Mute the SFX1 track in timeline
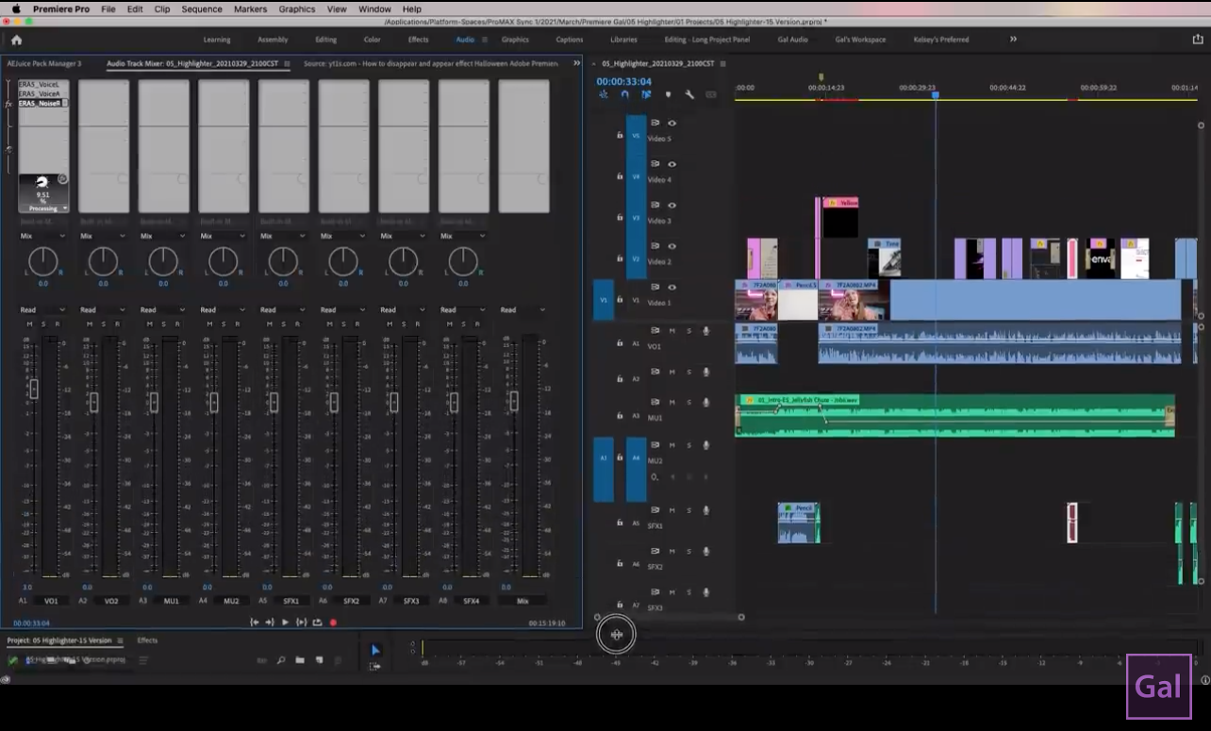The height and width of the screenshot is (731, 1211). (x=672, y=510)
